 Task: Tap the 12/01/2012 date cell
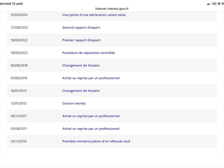[18, 103]
